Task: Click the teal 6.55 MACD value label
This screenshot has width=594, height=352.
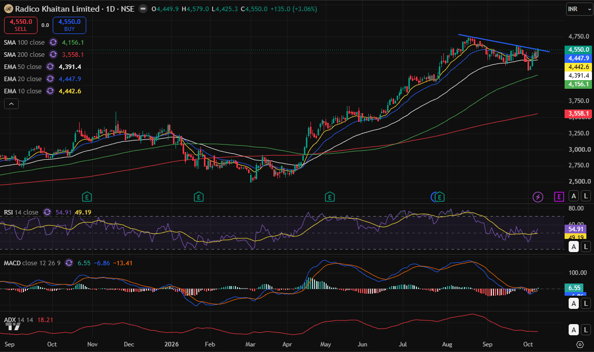Action: pyautogui.click(x=574, y=288)
